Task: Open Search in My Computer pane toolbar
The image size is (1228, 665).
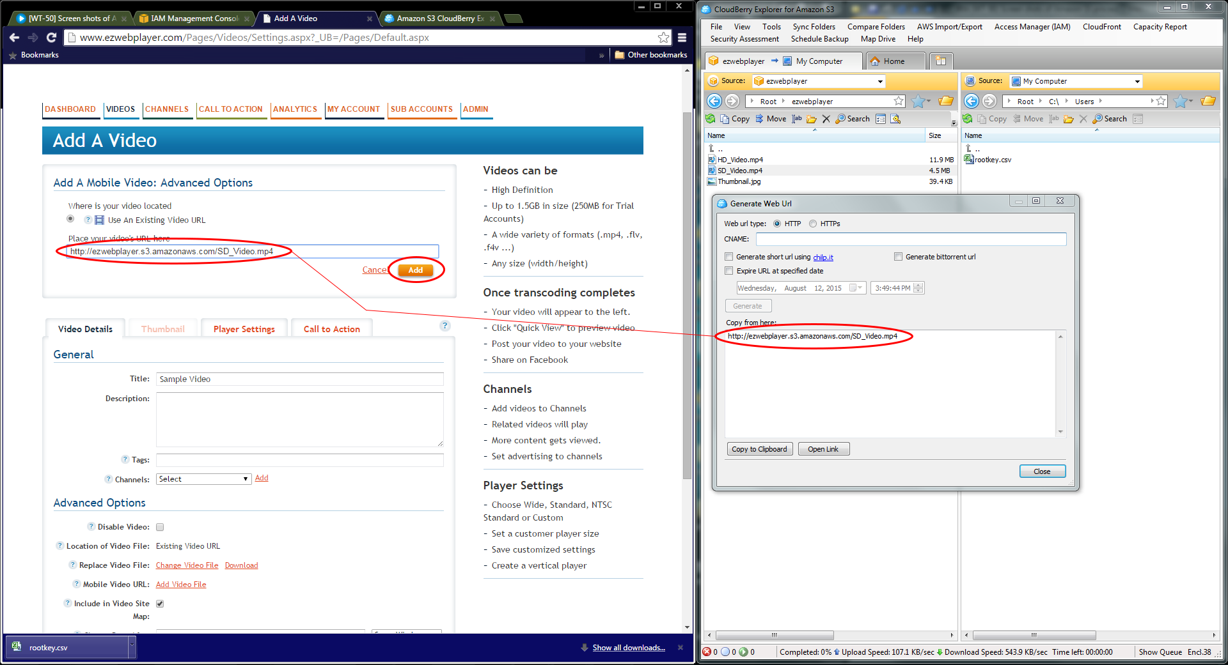Action: tap(1110, 119)
